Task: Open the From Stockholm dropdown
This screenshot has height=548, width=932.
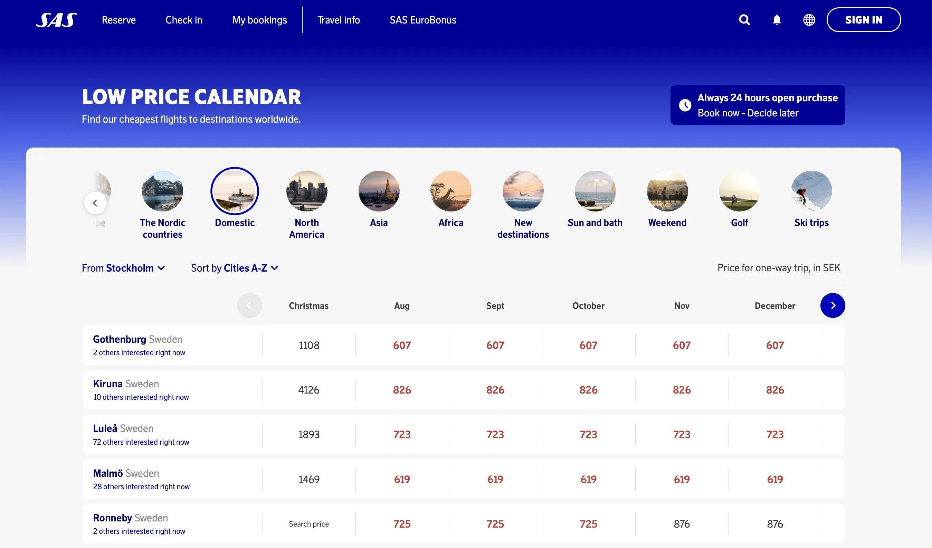Action: (123, 268)
